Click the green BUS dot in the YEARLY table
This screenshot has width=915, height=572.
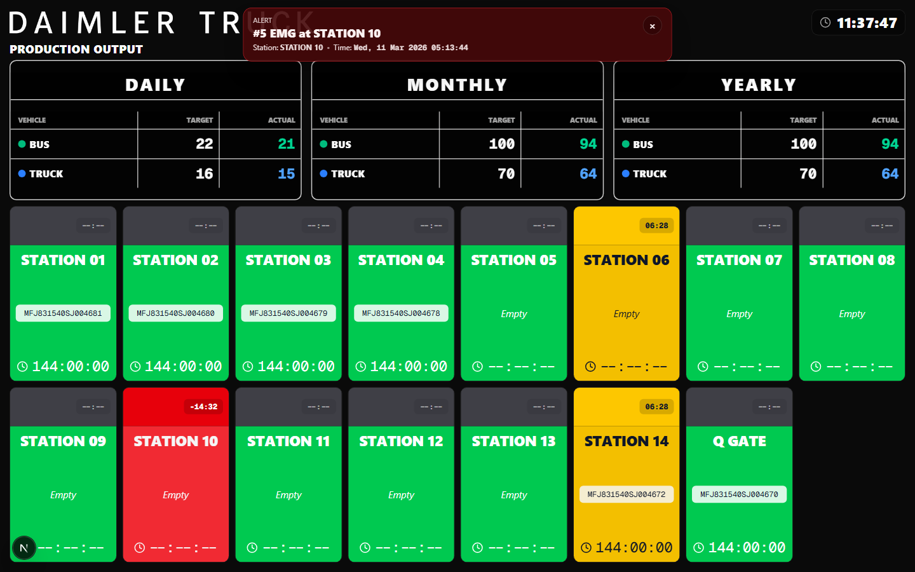[626, 144]
